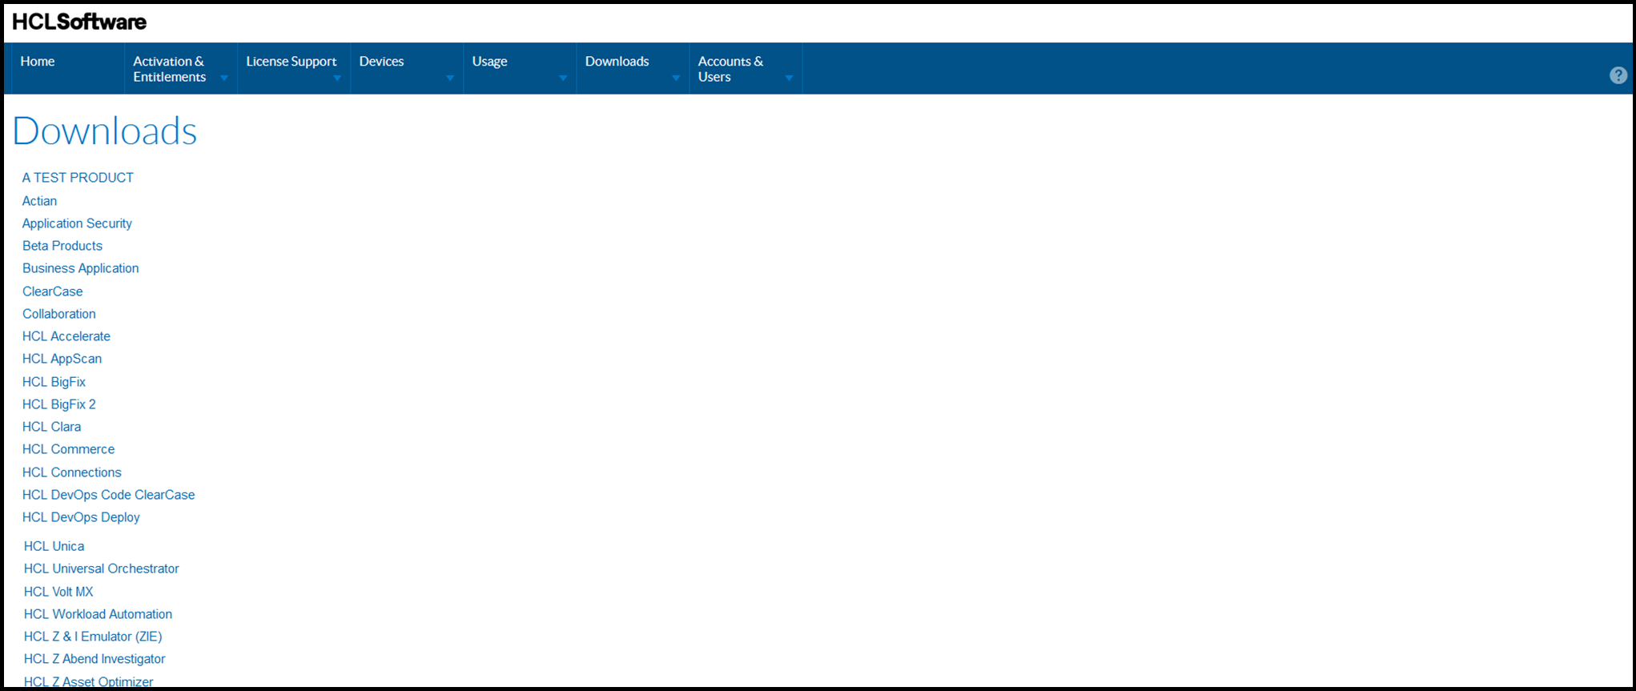Image resolution: width=1636 pixels, height=691 pixels.
Task: Open the A TEST PRODUCT link
Action: tap(78, 178)
